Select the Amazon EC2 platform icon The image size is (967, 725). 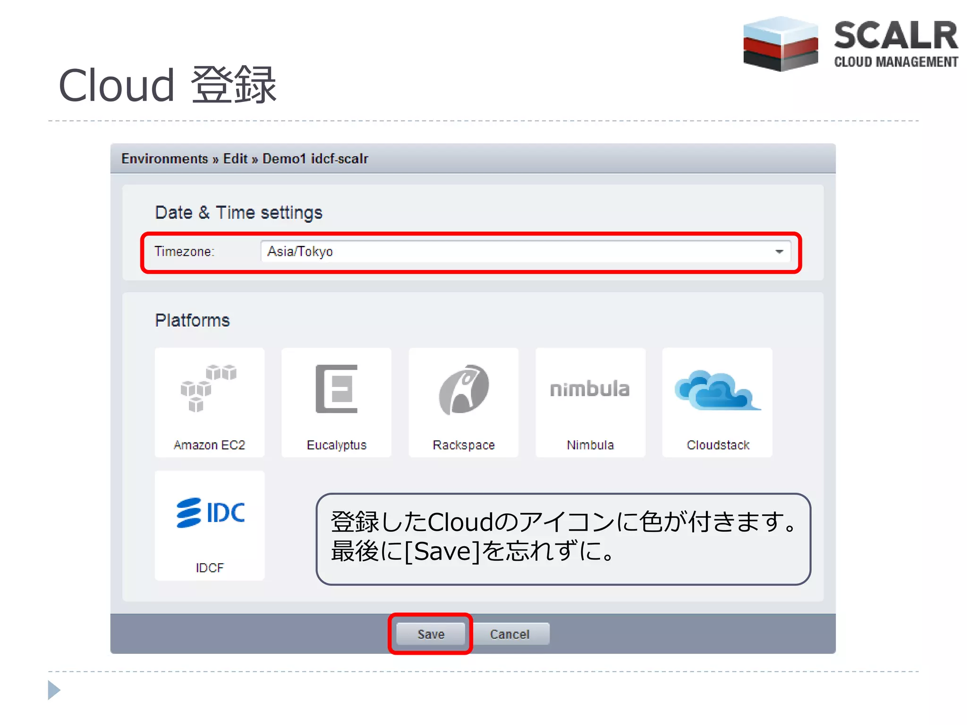point(209,402)
